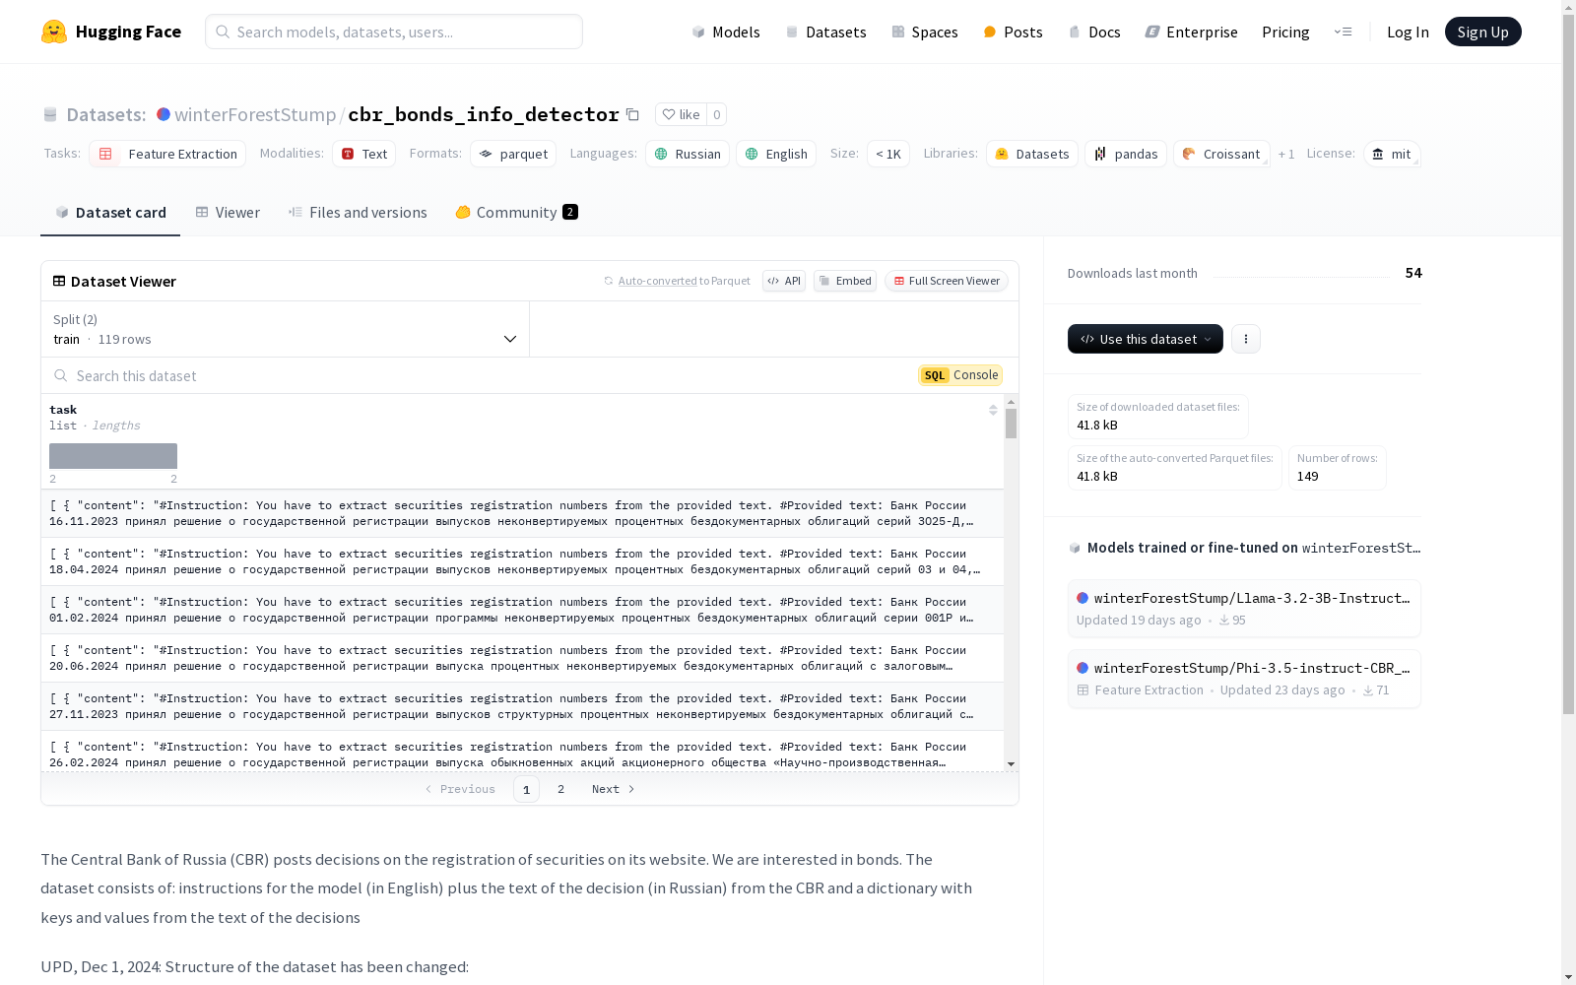The width and height of the screenshot is (1576, 985).
Task: Select the English language tag
Action: click(776, 154)
